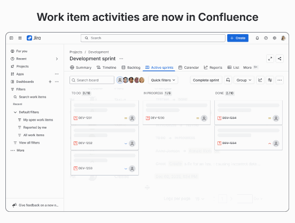The width and height of the screenshot is (295, 223).
Task: Open view settings sliders icon
Action: point(270,80)
